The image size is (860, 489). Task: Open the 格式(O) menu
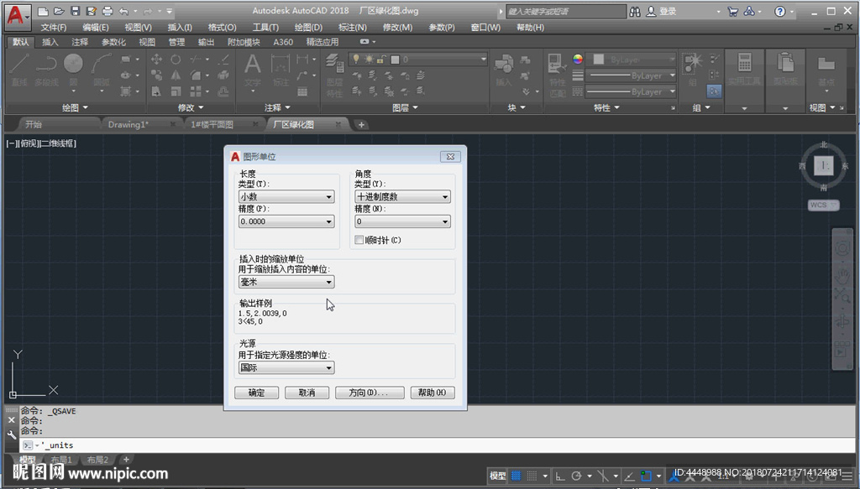coord(222,28)
